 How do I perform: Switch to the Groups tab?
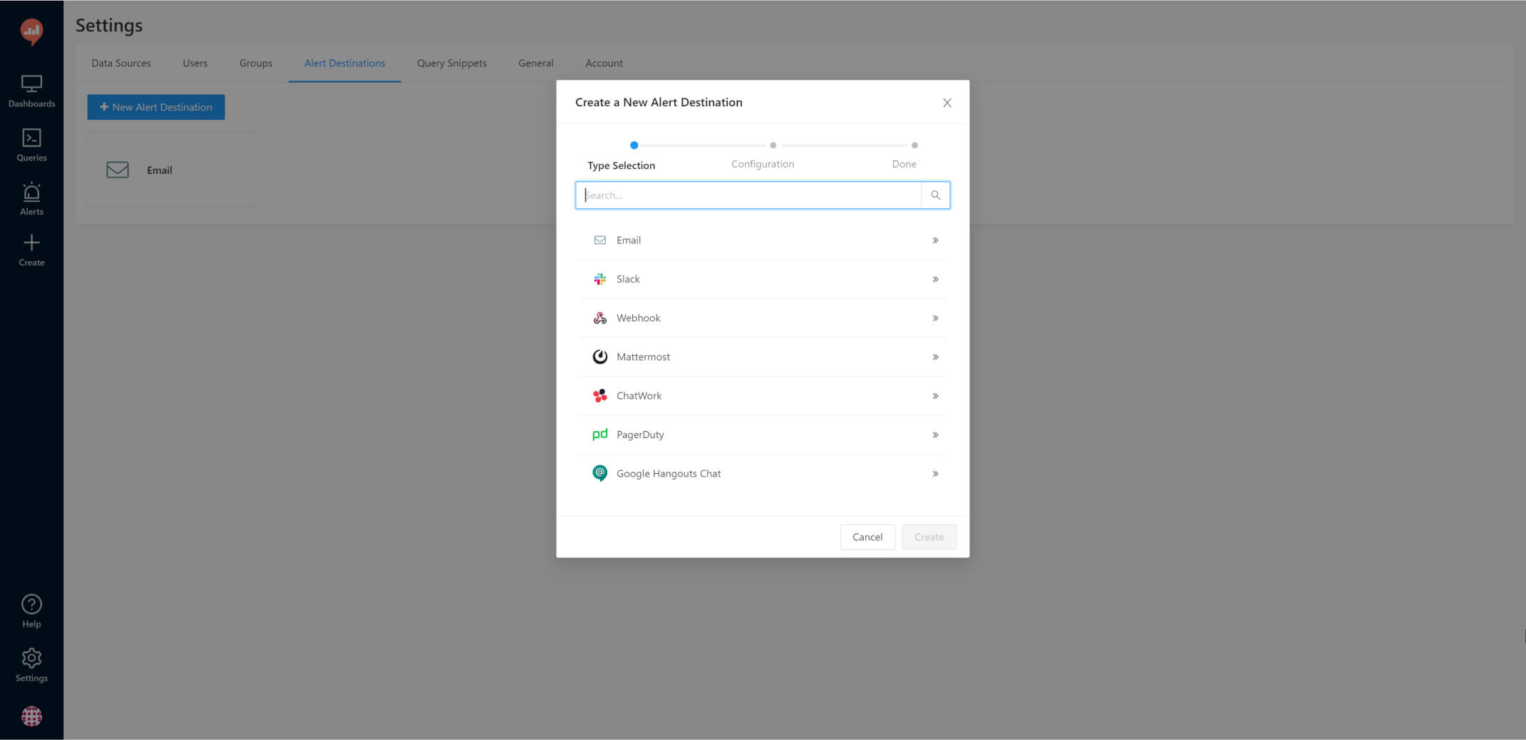click(256, 63)
